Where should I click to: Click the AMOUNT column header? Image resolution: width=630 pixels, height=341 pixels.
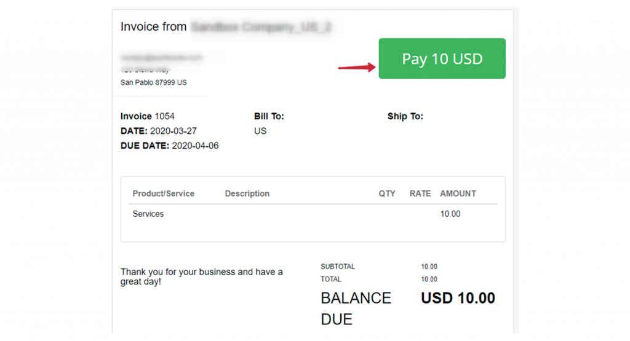point(458,194)
